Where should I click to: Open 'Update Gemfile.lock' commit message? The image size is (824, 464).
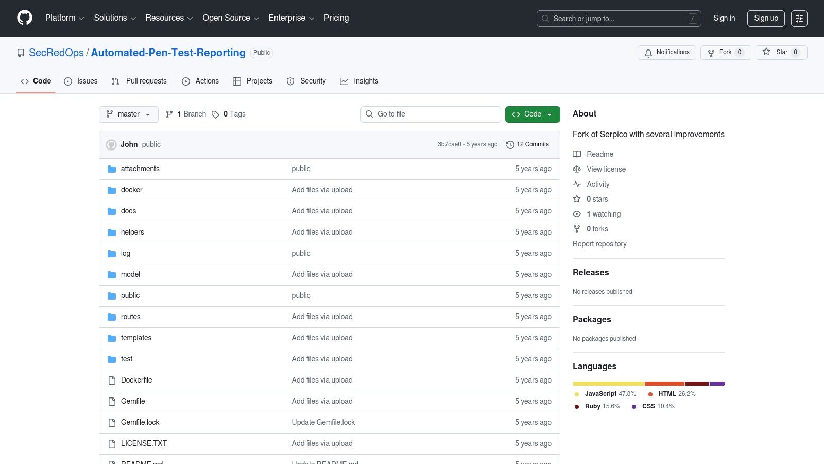tap(323, 423)
